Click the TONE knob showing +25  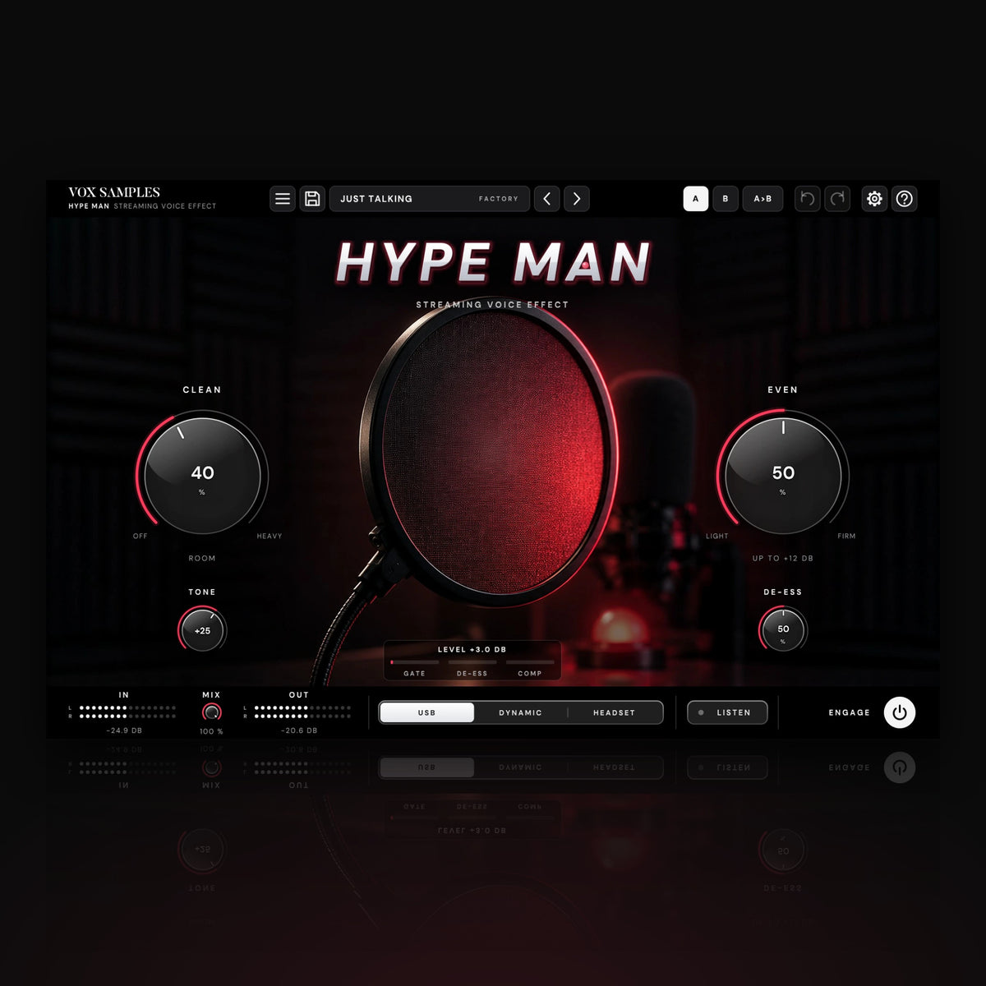coord(202,630)
